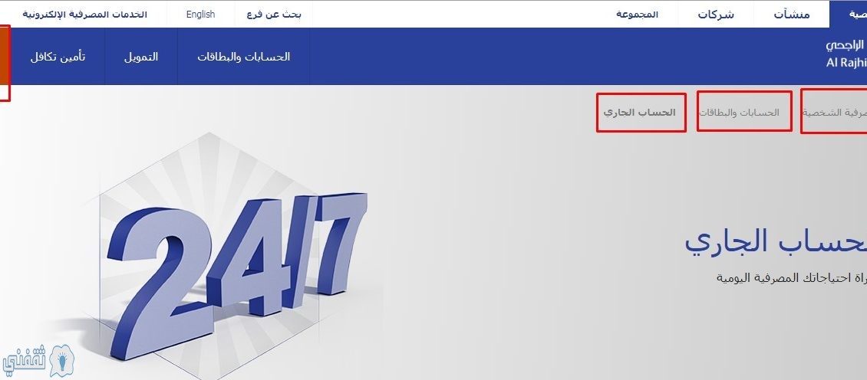The width and height of the screenshot is (867, 380).
Task: Click the large الحساب الجاري page heading
Action: tap(775, 241)
